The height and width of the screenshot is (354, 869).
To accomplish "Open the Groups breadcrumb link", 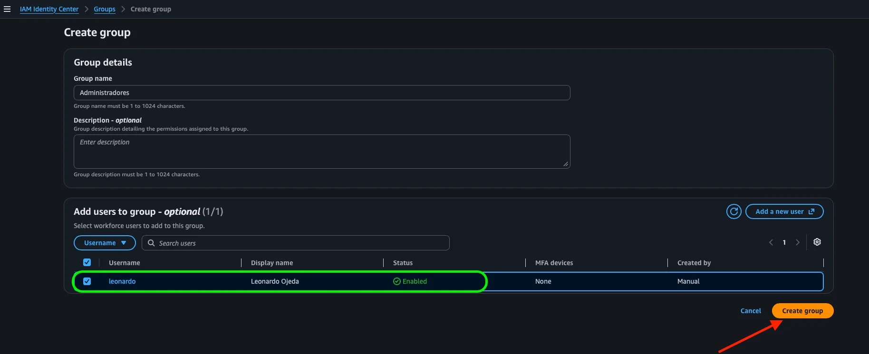I will pos(105,9).
